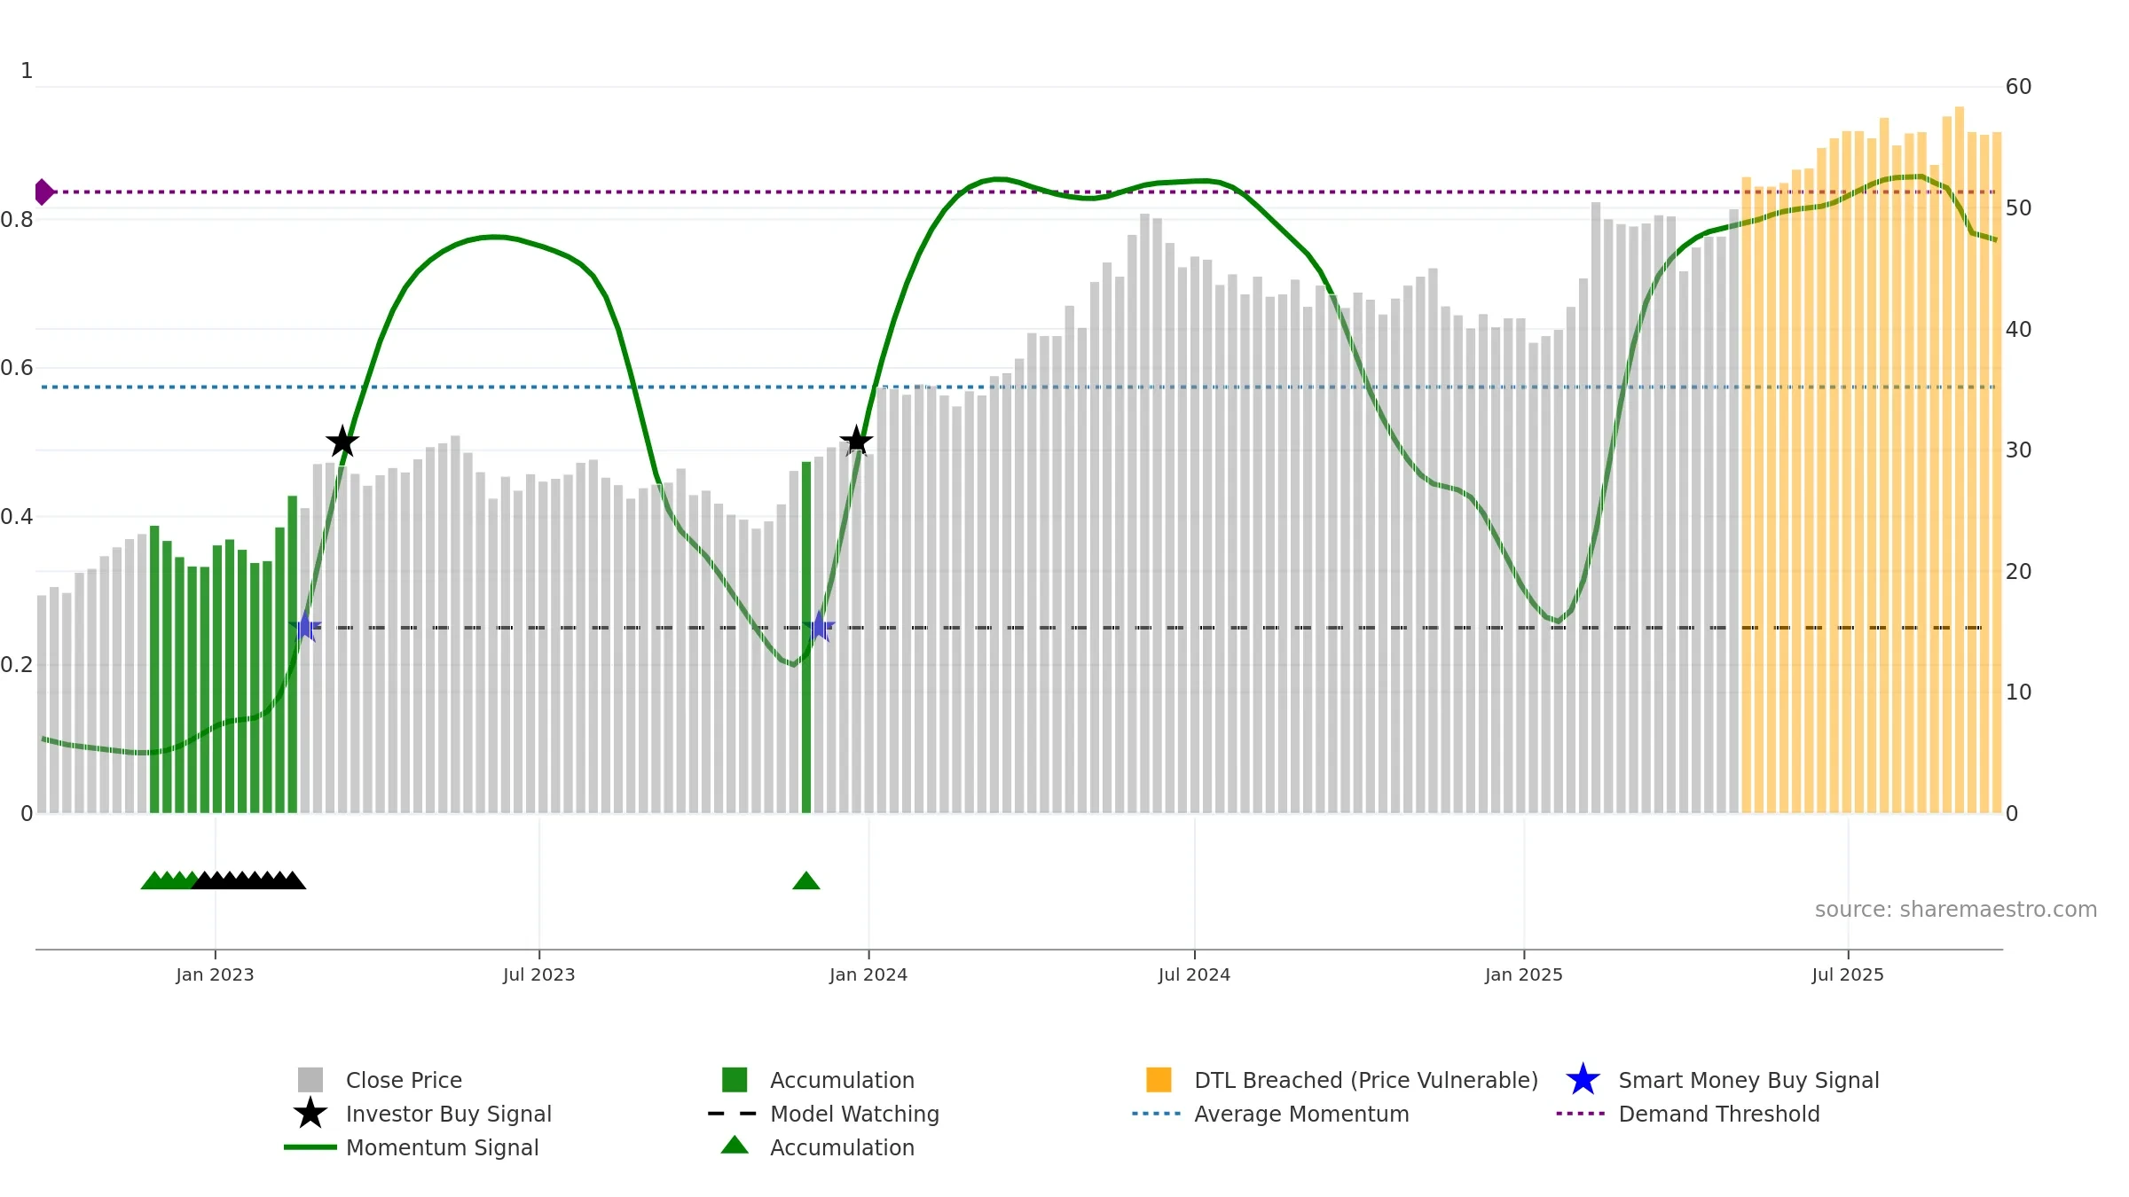Click the Jul 2025 axis tick label
The height and width of the screenshot is (1197, 2129).
1847,975
